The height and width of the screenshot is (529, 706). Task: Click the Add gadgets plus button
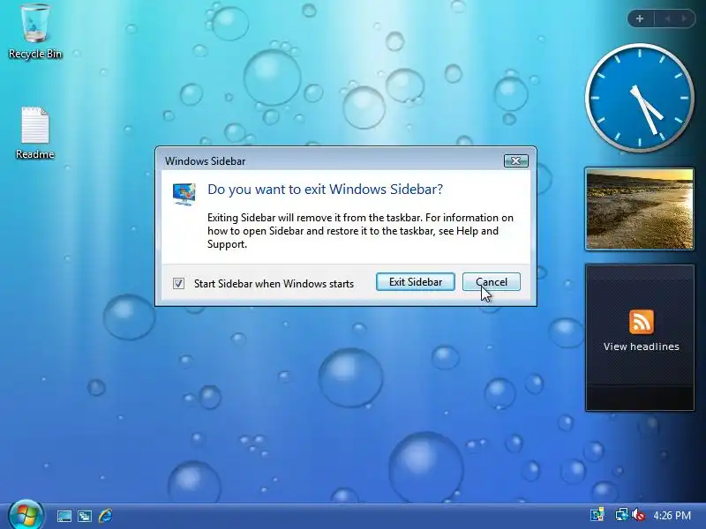[x=640, y=19]
